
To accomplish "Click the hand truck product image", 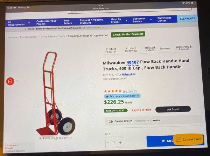I will [x=56, y=94].
